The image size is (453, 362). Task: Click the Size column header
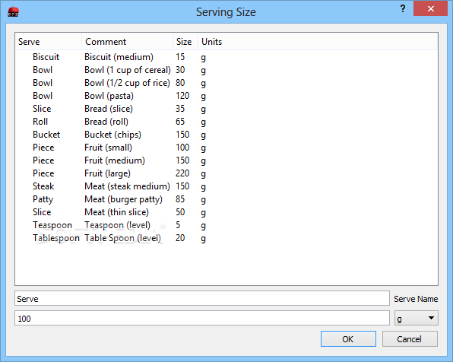coord(185,42)
